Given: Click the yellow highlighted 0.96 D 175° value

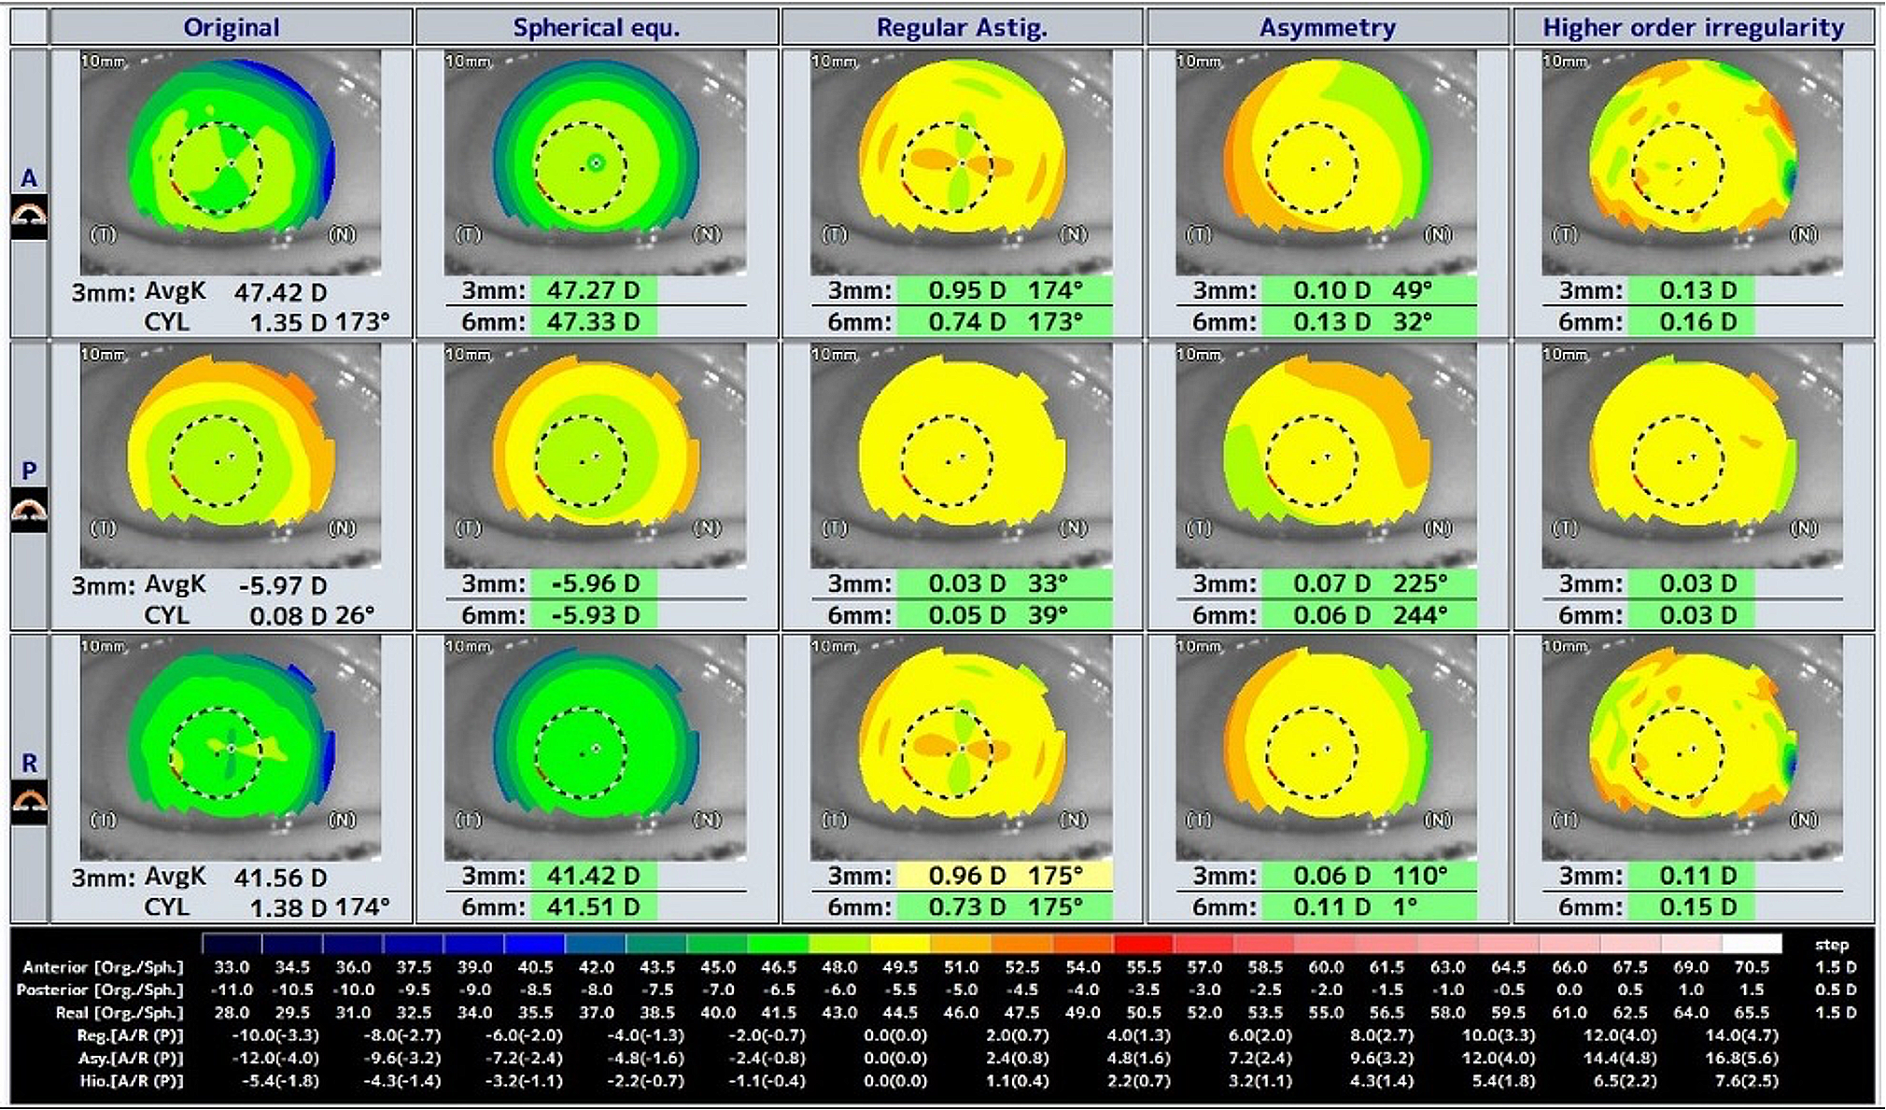Looking at the screenshot, I should tap(1005, 876).
